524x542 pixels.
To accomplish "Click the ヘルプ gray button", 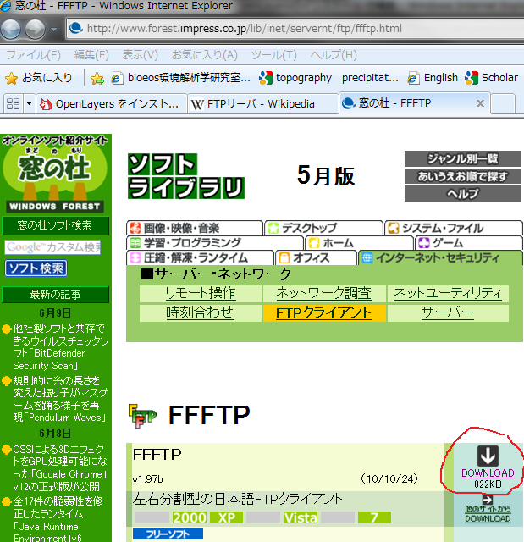I will [x=463, y=194].
